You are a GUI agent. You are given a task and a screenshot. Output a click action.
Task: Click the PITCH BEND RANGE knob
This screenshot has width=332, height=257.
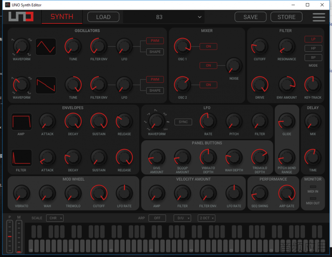point(287,158)
